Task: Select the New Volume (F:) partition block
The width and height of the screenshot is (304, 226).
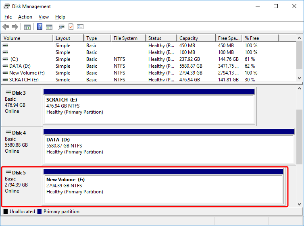Action: pos(163,189)
